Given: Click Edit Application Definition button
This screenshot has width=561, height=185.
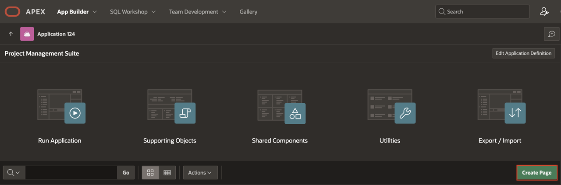Looking at the screenshot, I should pyautogui.click(x=523, y=53).
